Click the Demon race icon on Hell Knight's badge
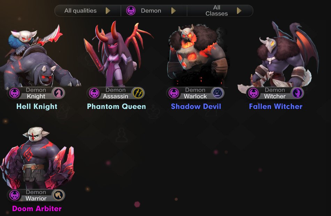Viewport: 331px width, 216px height. (14, 93)
